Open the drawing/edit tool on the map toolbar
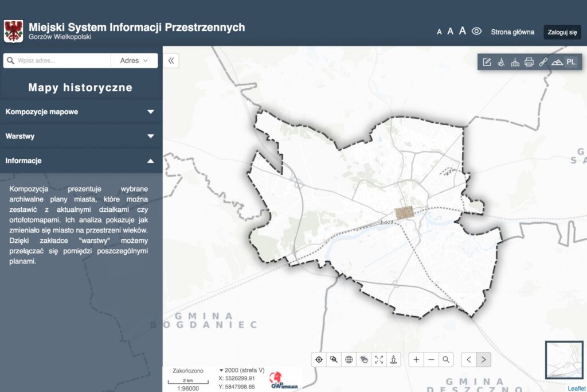587x392 pixels. (488, 62)
